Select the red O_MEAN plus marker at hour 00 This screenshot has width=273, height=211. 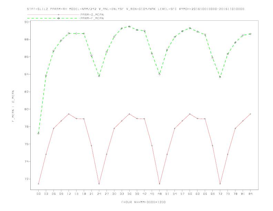(x=39, y=184)
